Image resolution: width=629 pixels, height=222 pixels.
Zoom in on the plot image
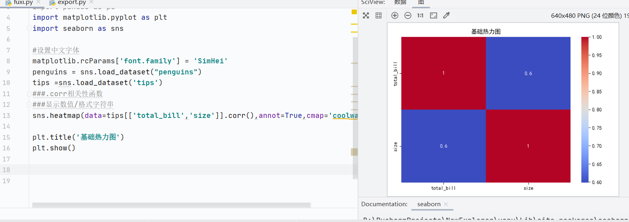tap(395, 15)
